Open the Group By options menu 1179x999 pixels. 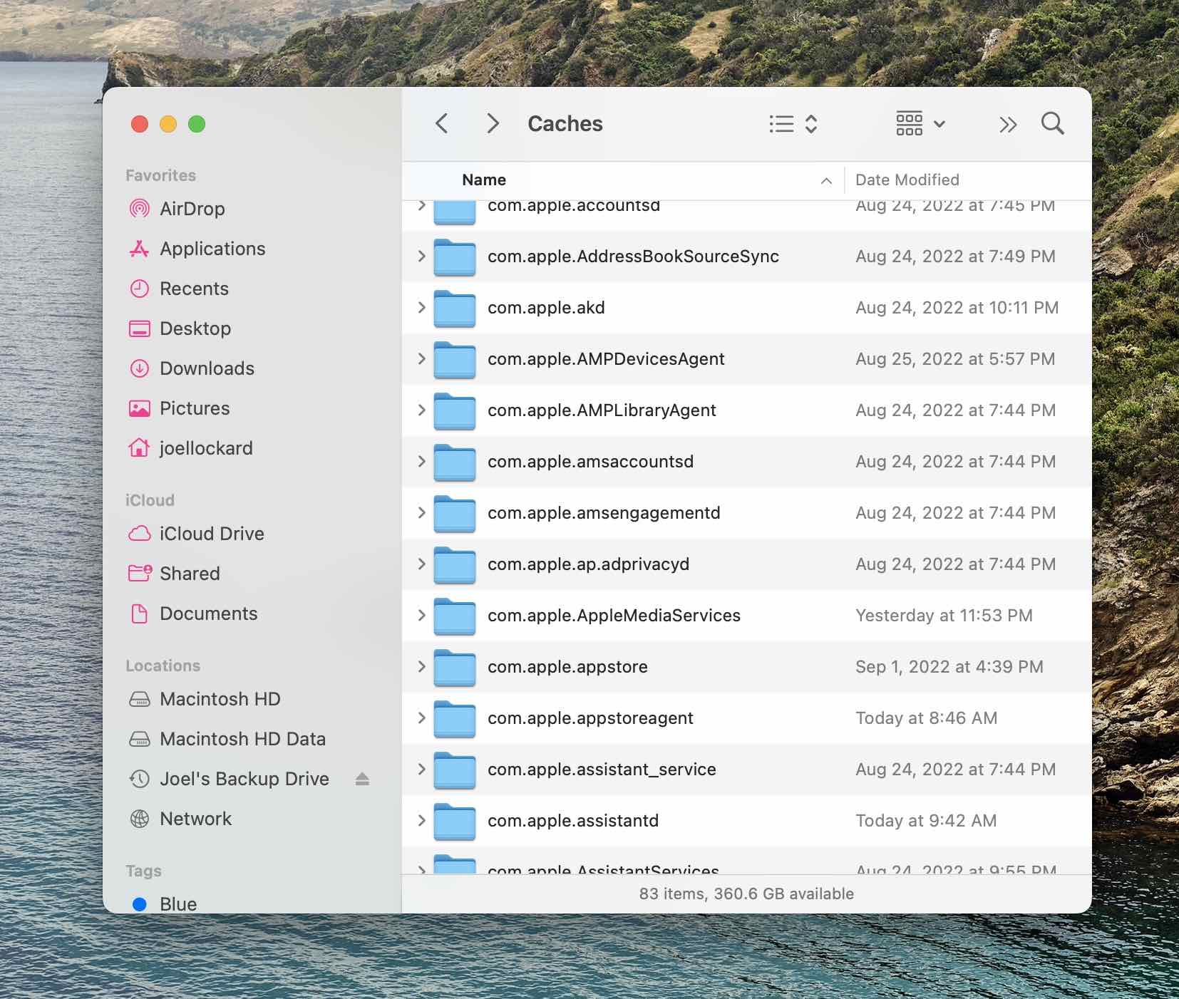tap(920, 124)
